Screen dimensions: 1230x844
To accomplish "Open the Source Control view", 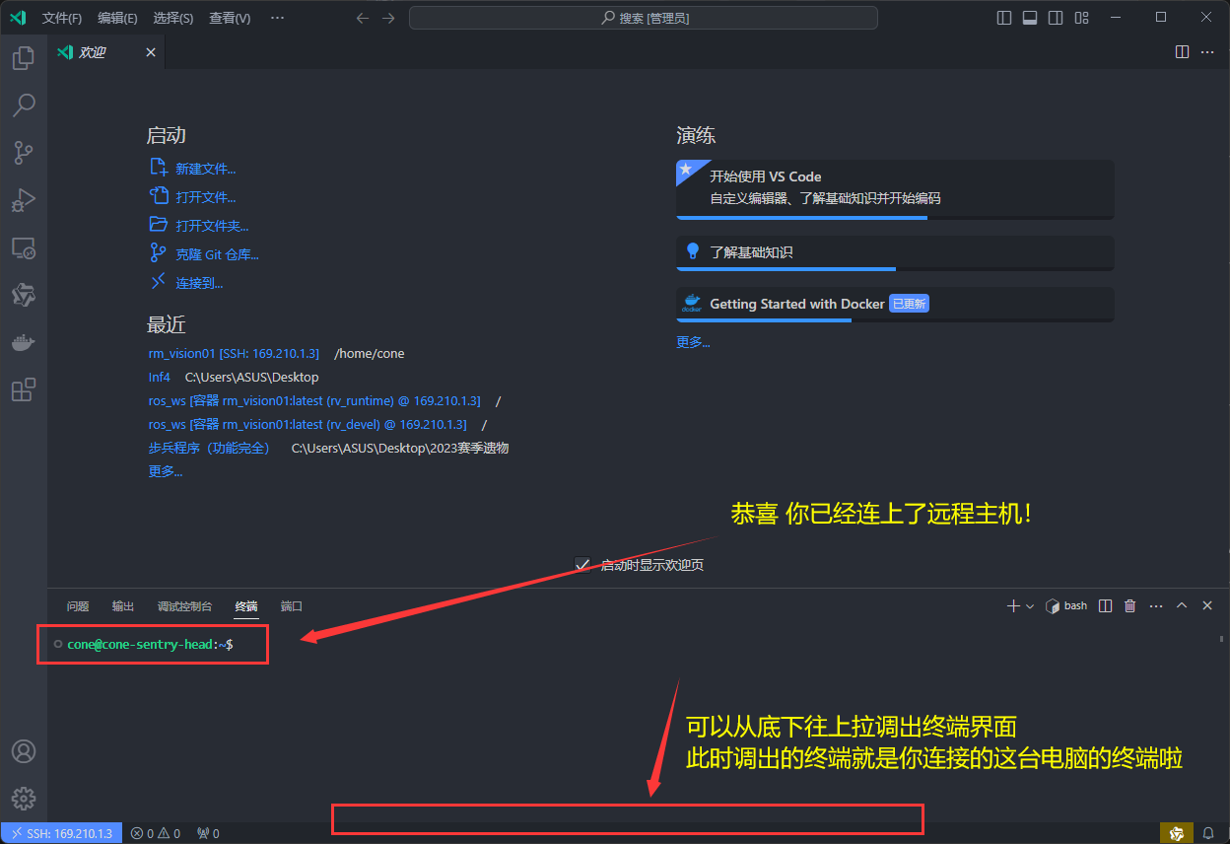I will [x=24, y=152].
